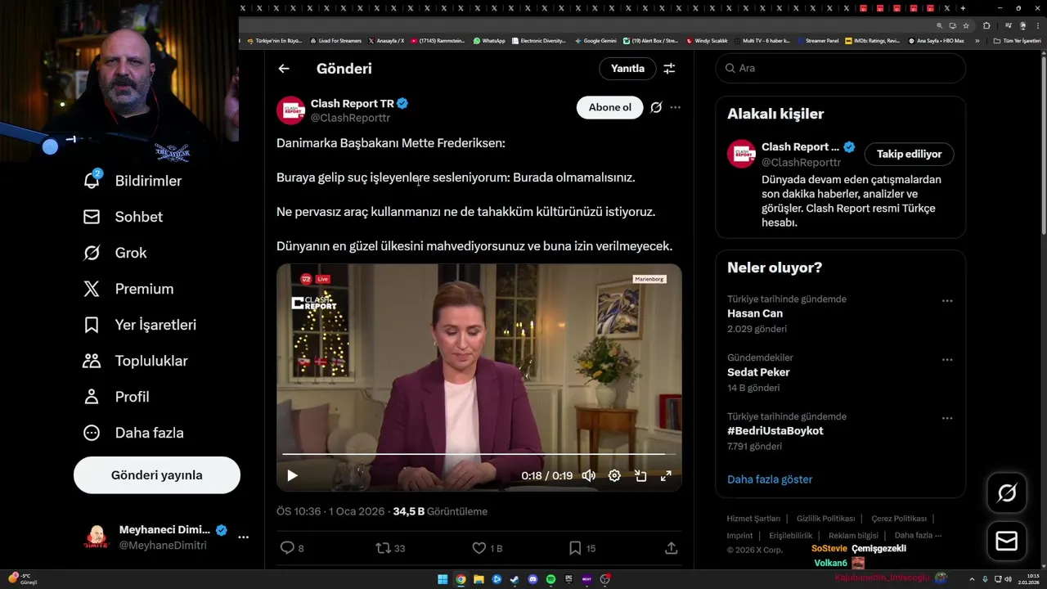
Task: Click the share upload icon under post
Action: [x=671, y=548]
